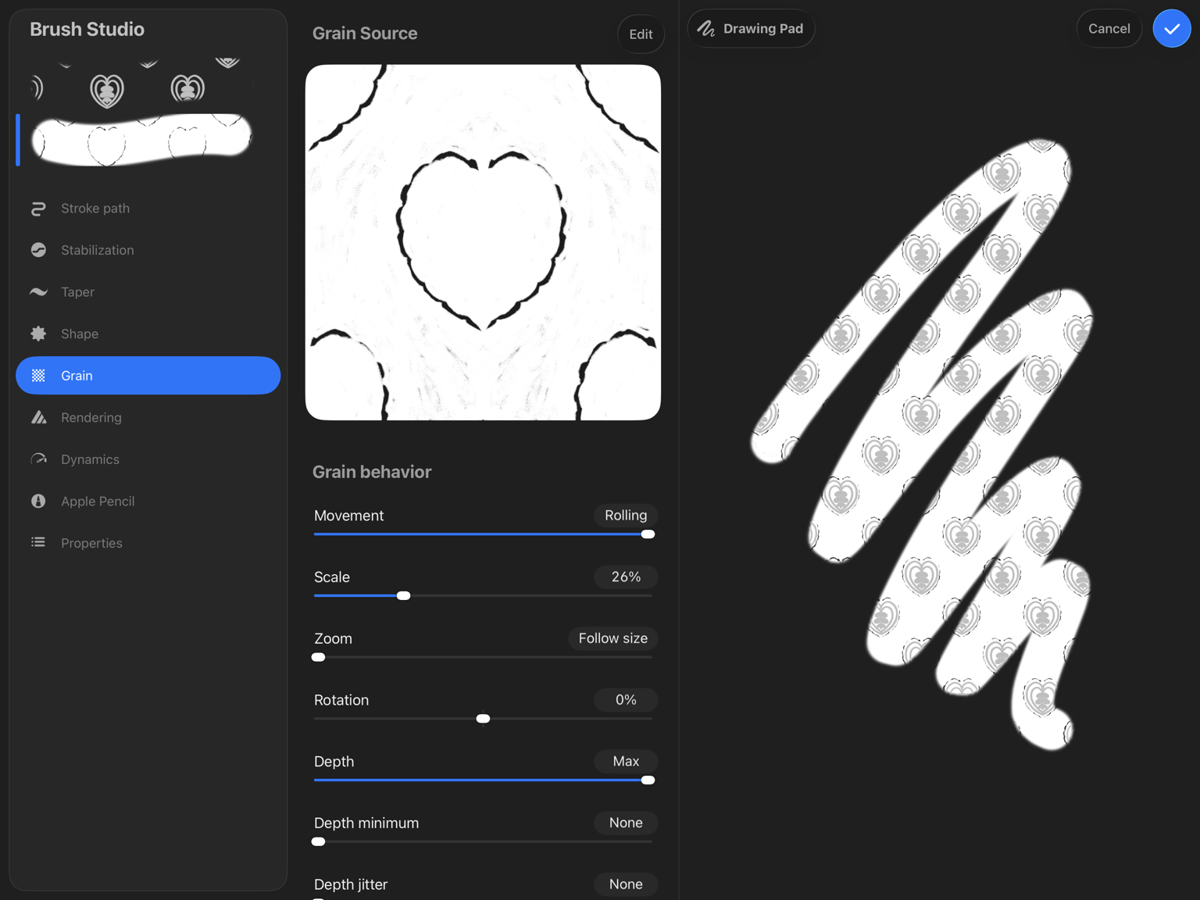Click the Rendering mountains icon

[x=38, y=417]
